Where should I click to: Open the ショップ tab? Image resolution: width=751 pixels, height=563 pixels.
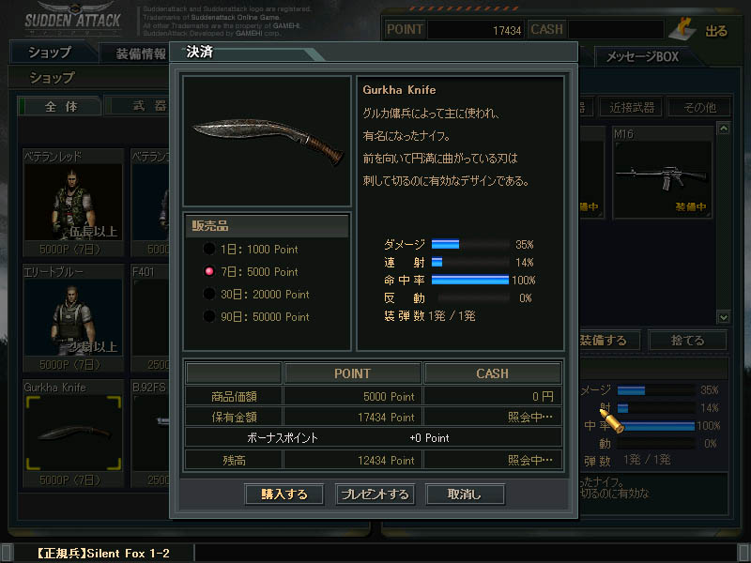50,53
